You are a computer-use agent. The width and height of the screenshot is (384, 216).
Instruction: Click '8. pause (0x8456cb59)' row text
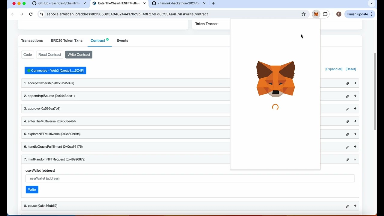[x=41, y=206]
